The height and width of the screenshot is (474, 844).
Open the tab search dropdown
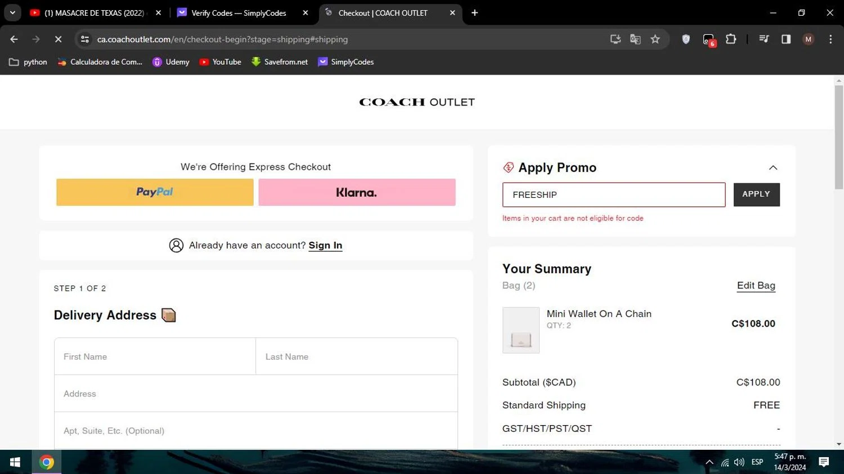point(12,12)
